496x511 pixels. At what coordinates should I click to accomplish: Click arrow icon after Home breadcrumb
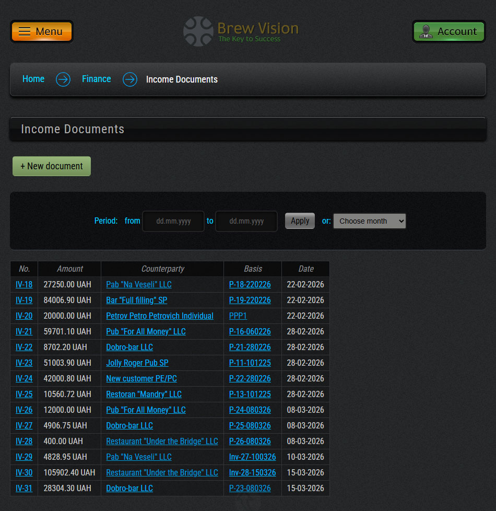click(x=63, y=79)
